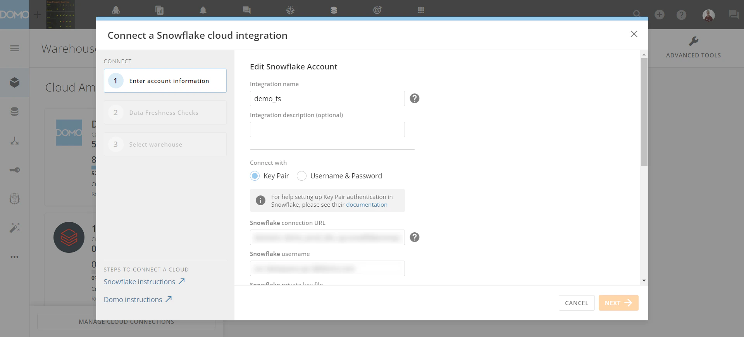Open the Buzz chat bubbles icon in top navigation
The height and width of the screenshot is (337, 744).
click(x=246, y=10)
